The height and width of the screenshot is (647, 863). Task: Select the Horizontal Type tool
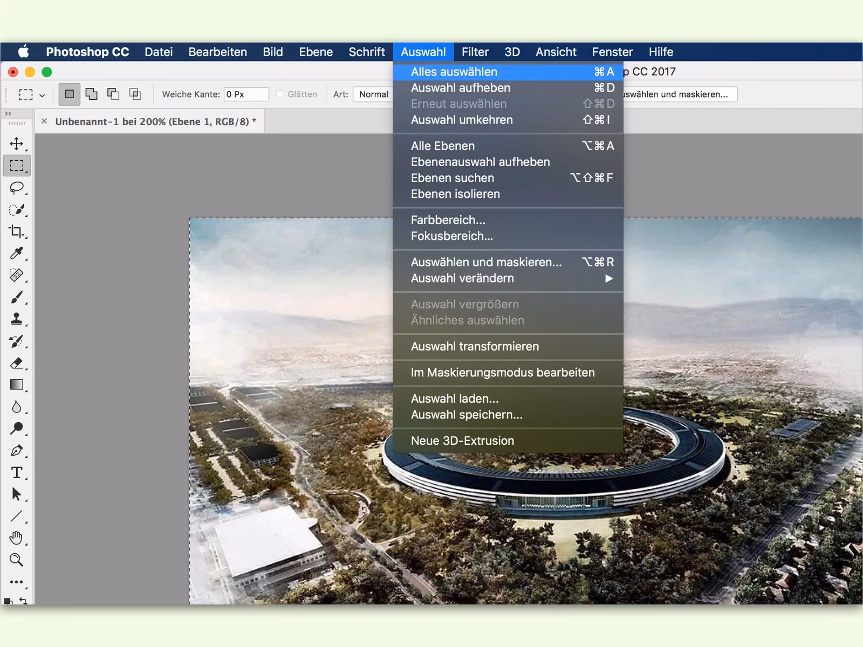coord(16,473)
